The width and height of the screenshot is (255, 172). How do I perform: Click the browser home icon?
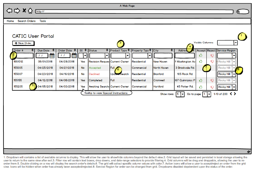[30, 11]
